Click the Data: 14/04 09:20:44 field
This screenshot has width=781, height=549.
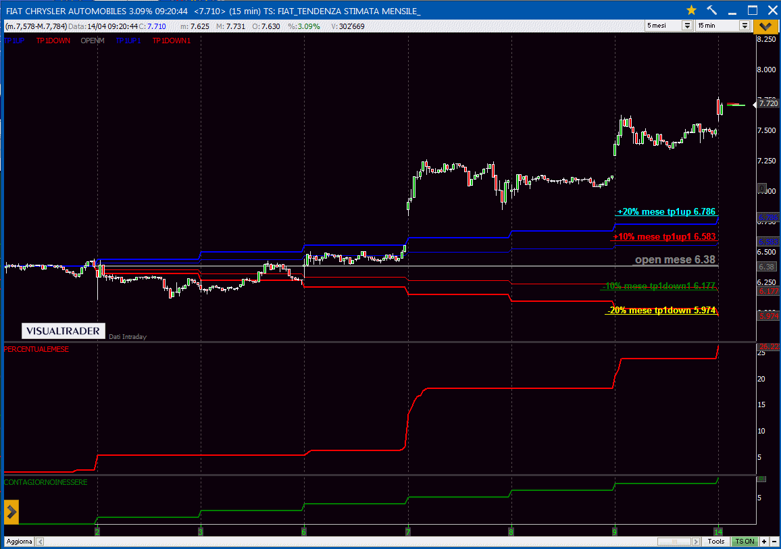pyautogui.click(x=103, y=26)
